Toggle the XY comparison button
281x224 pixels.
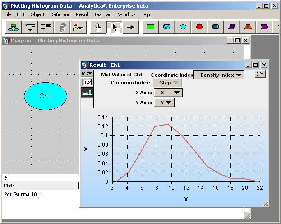click(260, 74)
